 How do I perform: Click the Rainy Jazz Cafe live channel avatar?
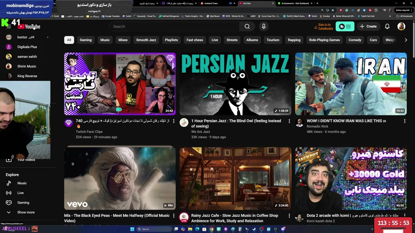184,217
